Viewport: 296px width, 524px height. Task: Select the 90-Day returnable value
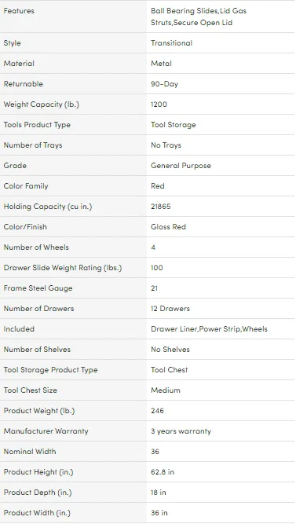pos(164,84)
